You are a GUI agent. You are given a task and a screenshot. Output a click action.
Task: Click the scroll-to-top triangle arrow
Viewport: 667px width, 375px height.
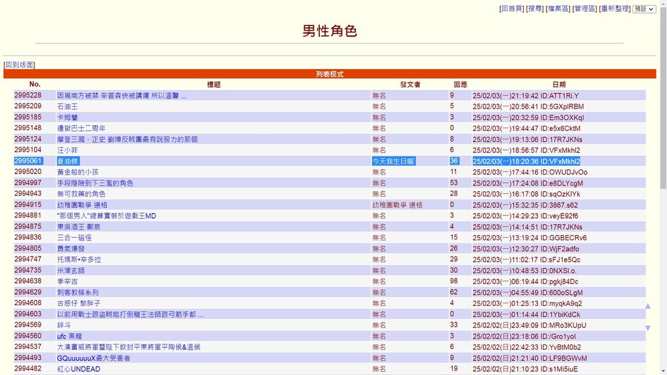tap(647, 306)
